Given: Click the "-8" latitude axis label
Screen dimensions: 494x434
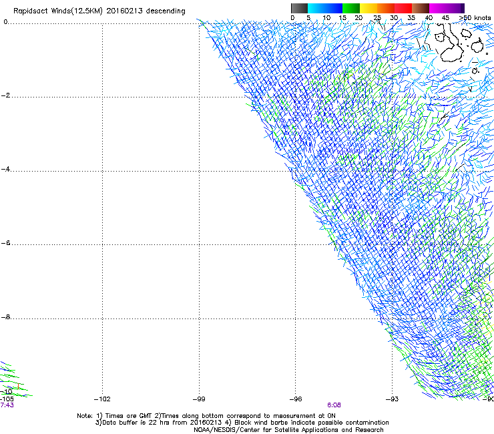Looking at the screenshot, I should (5, 316).
